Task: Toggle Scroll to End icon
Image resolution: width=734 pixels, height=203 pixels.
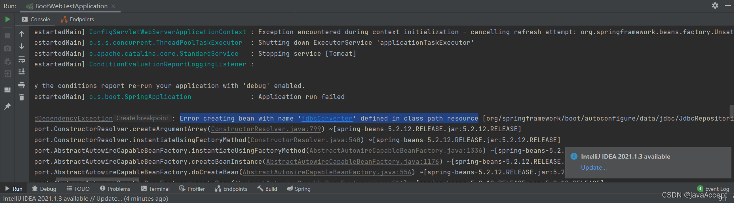Action: (x=22, y=71)
